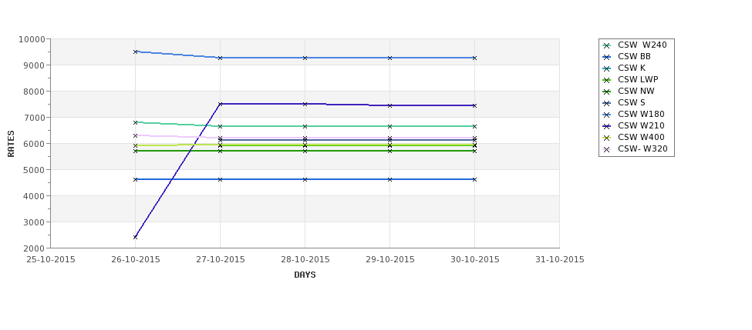Click the CSW NW legend marker icon
752x330 pixels.
[606, 92]
